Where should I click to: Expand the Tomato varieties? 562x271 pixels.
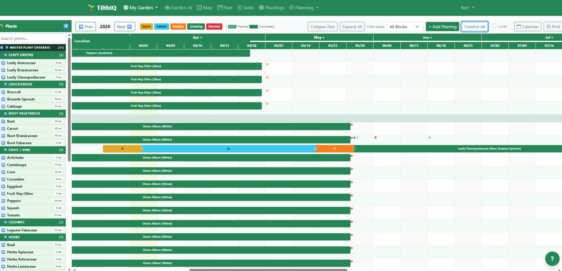pyautogui.click(x=3, y=215)
